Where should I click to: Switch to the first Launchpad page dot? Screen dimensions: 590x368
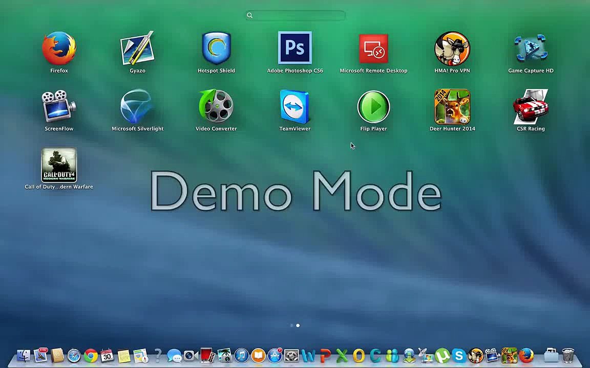(x=291, y=326)
